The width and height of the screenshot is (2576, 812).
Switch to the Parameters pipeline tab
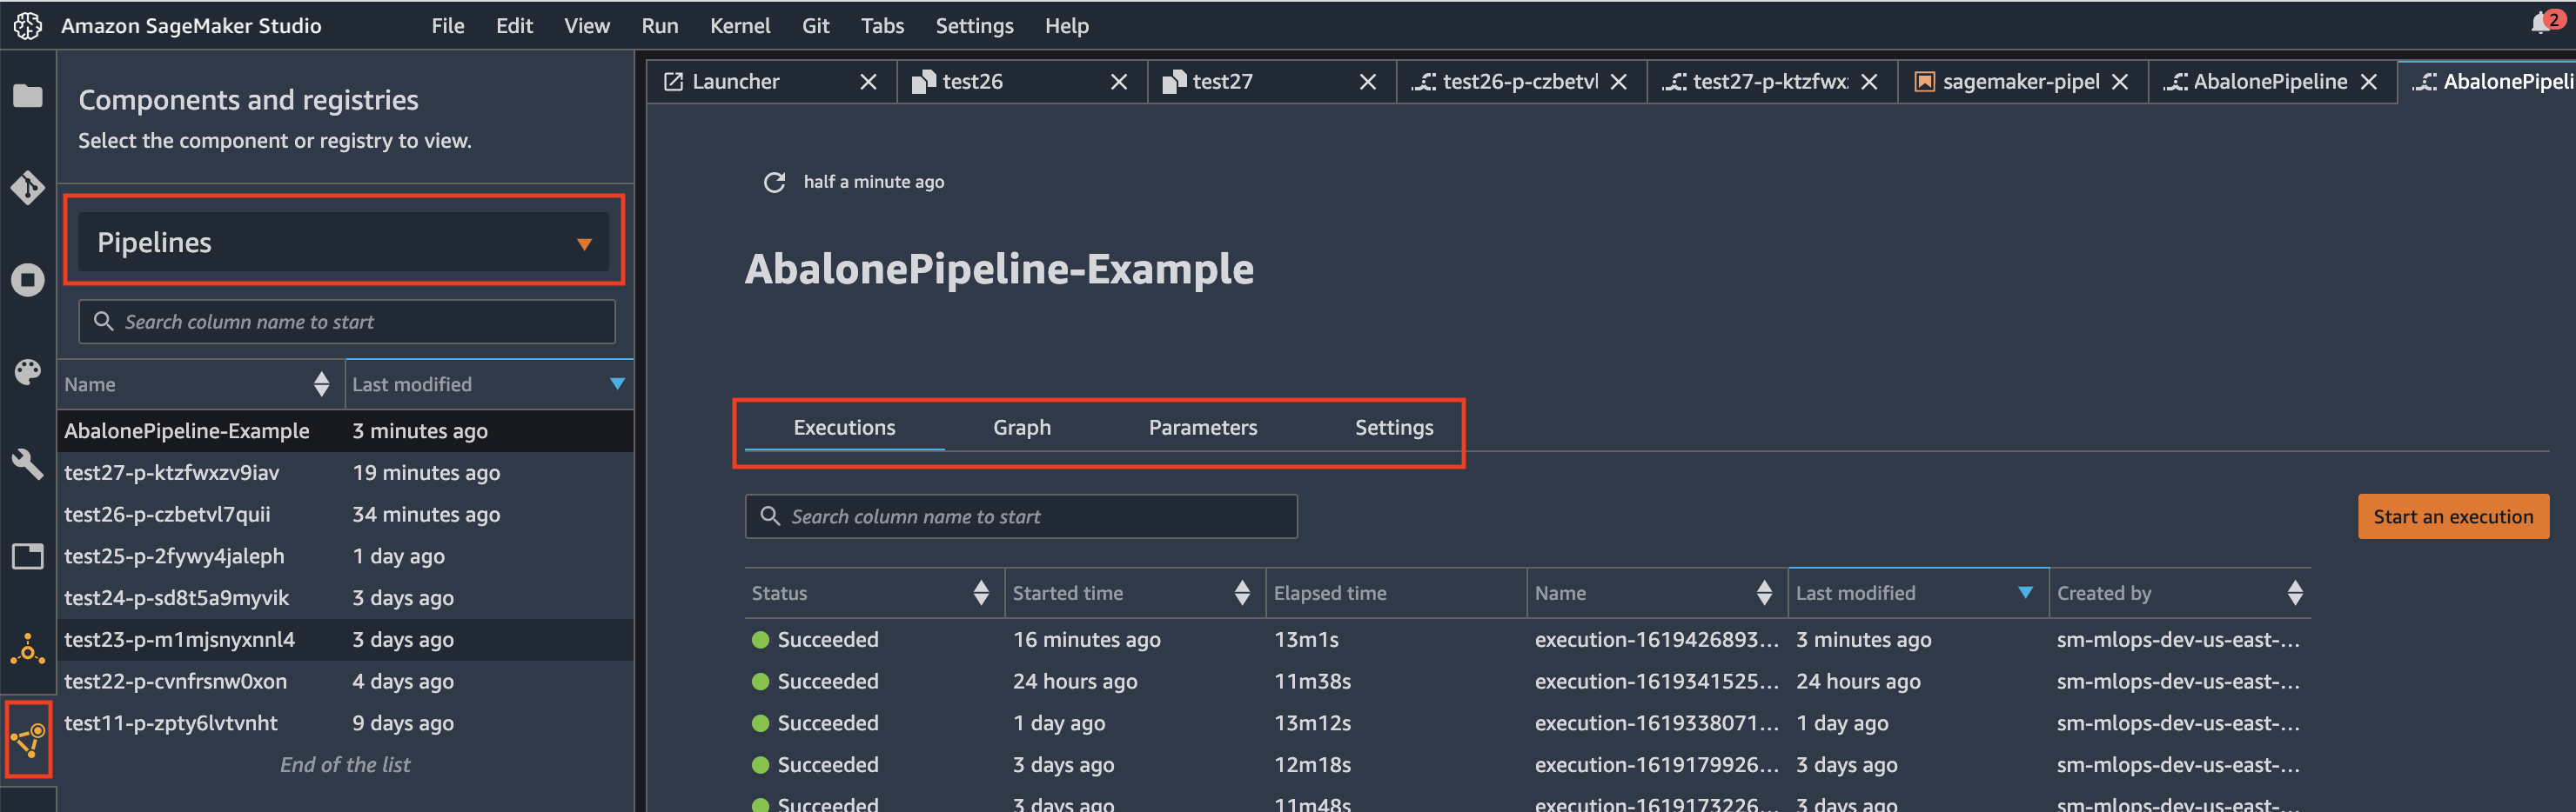click(1203, 428)
